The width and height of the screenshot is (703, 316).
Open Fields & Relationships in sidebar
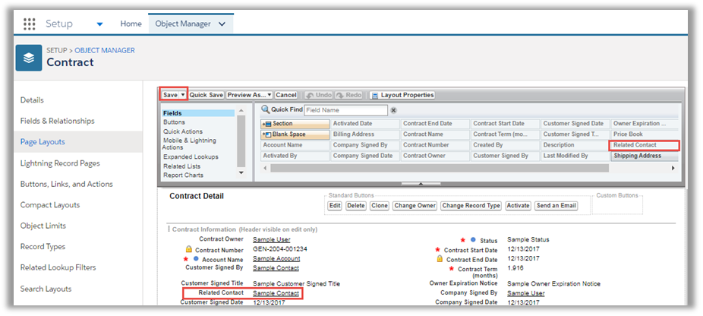click(x=58, y=121)
